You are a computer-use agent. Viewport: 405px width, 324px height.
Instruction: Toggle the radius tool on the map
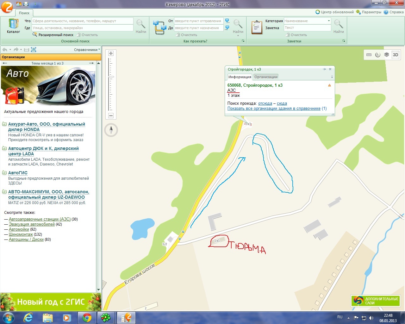[x=378, y=55]
